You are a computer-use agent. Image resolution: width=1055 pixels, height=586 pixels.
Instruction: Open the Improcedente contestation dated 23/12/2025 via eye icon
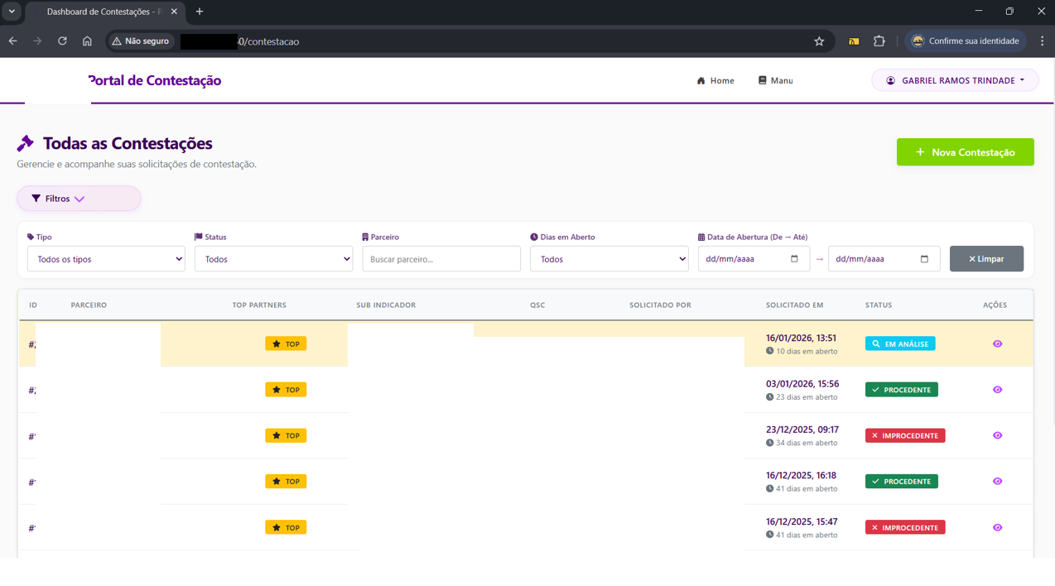997,435
